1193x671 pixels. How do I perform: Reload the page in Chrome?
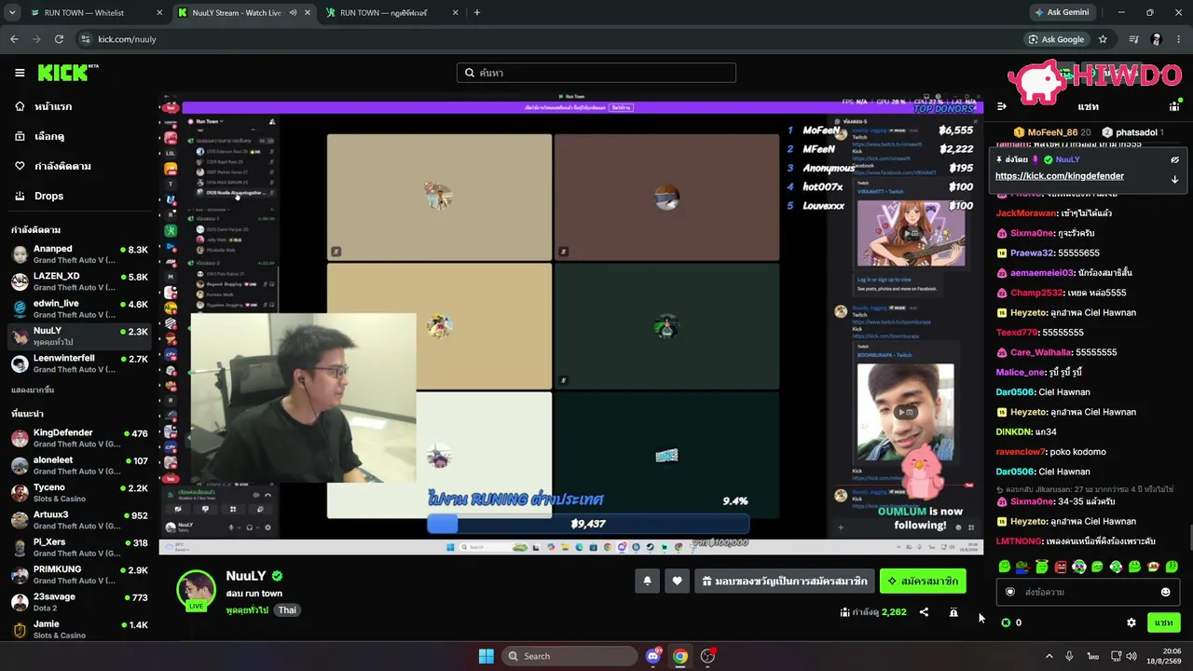(59, 39)
